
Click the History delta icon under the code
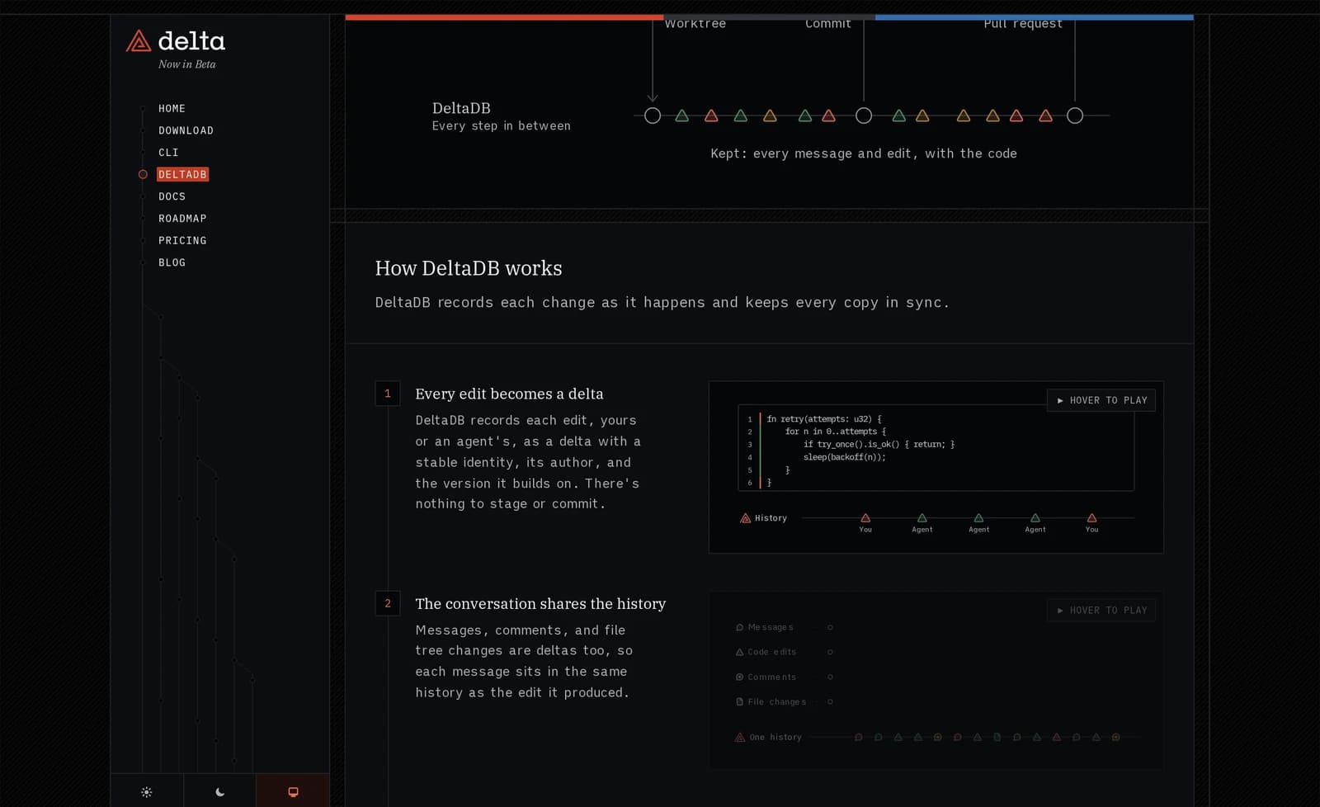(746, 518)
